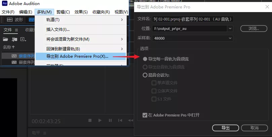
Task: Click the 浏览... browse button
Action: coord(254,29)
